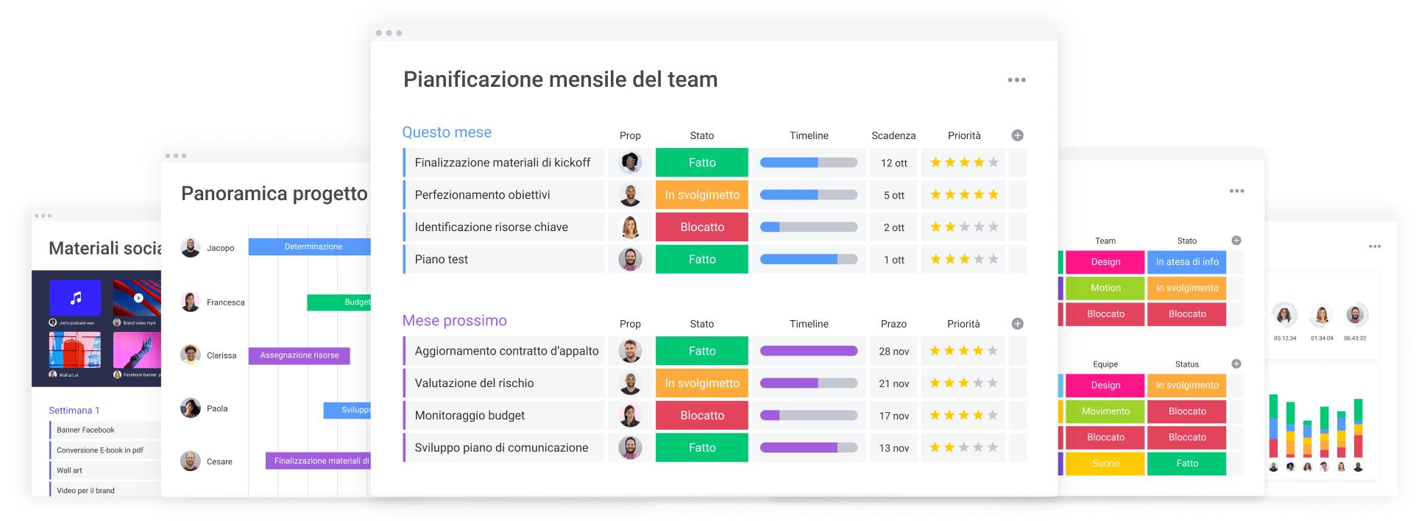Click owner avatar for Aggiornamento contratto d'appalto
Viewport: 1416px width, 521px height.
coord(630,351)
